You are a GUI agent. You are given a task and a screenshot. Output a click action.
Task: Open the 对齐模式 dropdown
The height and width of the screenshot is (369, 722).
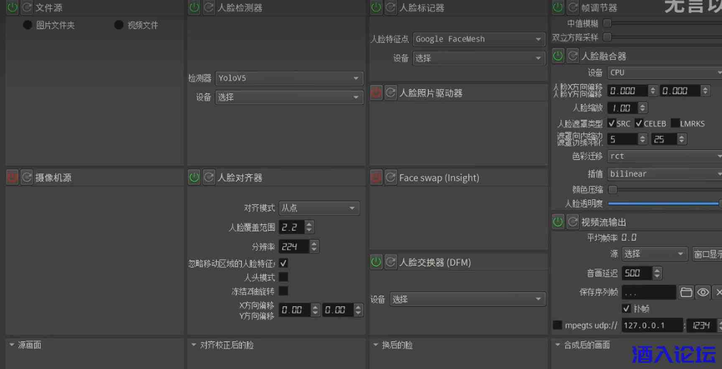coord(319,208)
